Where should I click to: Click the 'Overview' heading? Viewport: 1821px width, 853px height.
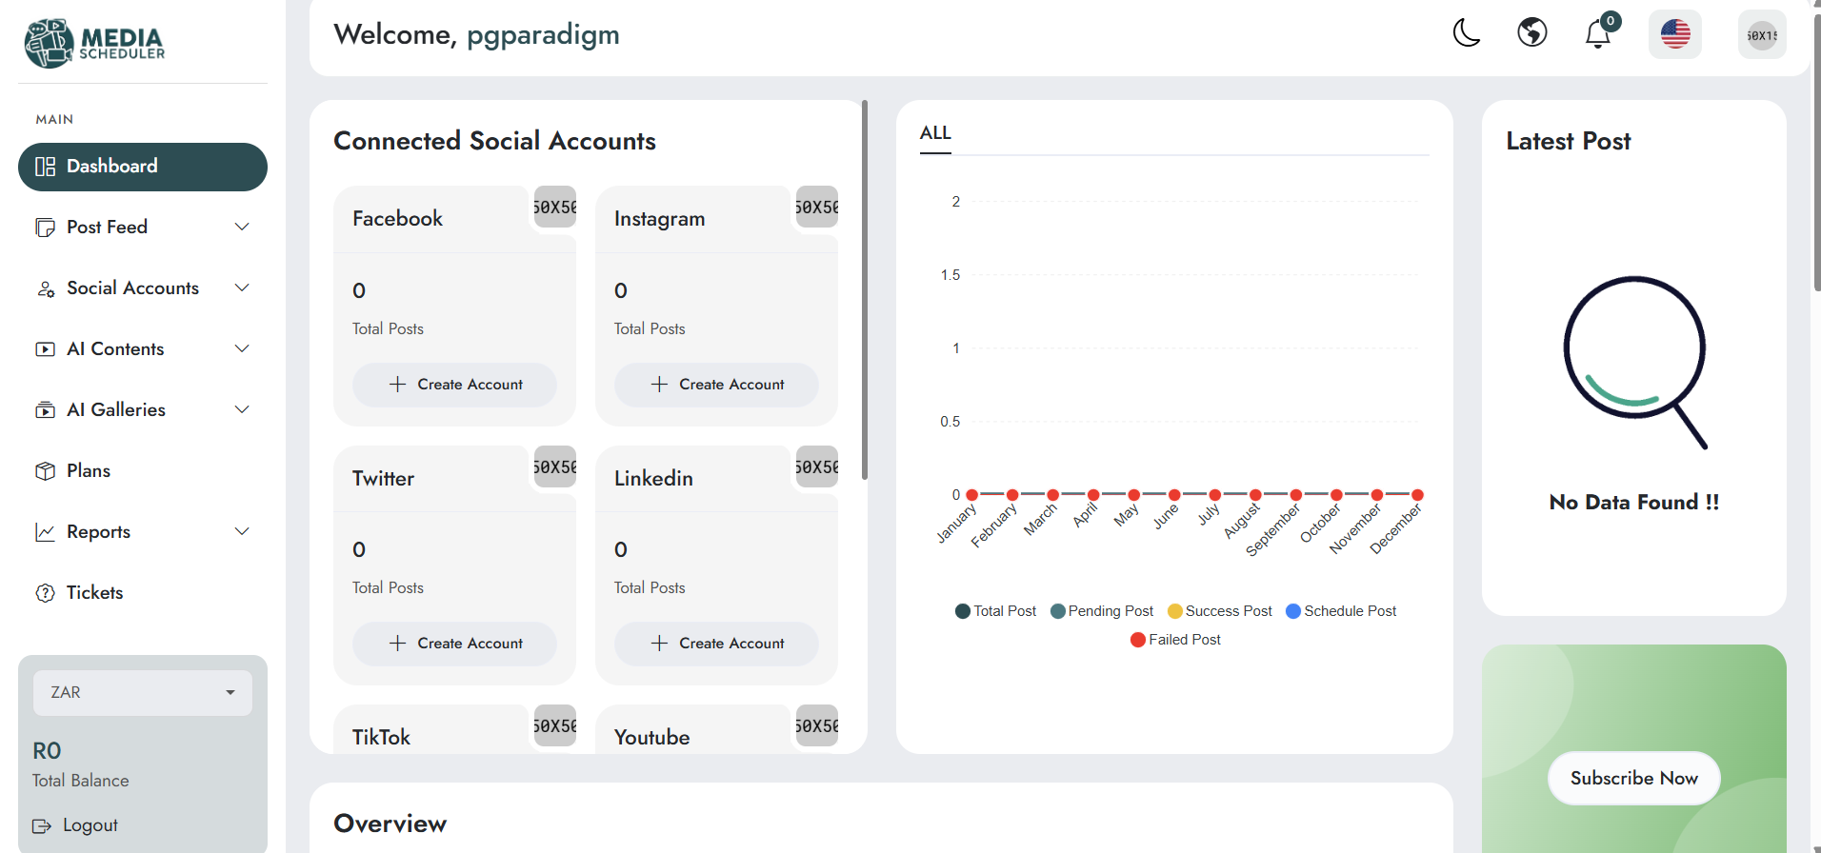click(x=390, y=823)
